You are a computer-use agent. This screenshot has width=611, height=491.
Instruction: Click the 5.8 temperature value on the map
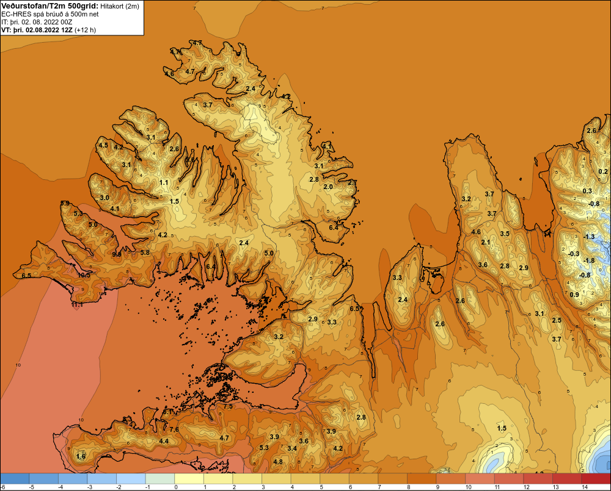[x=145, y=253]
